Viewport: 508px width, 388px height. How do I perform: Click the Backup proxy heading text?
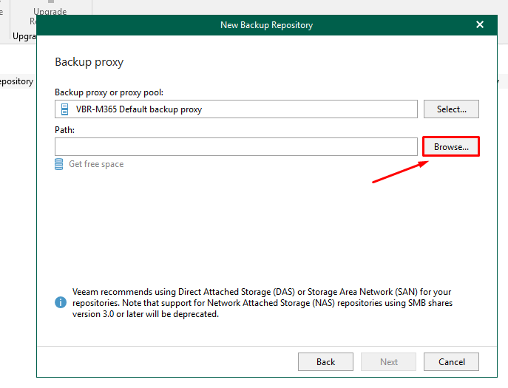click(89, 62)
